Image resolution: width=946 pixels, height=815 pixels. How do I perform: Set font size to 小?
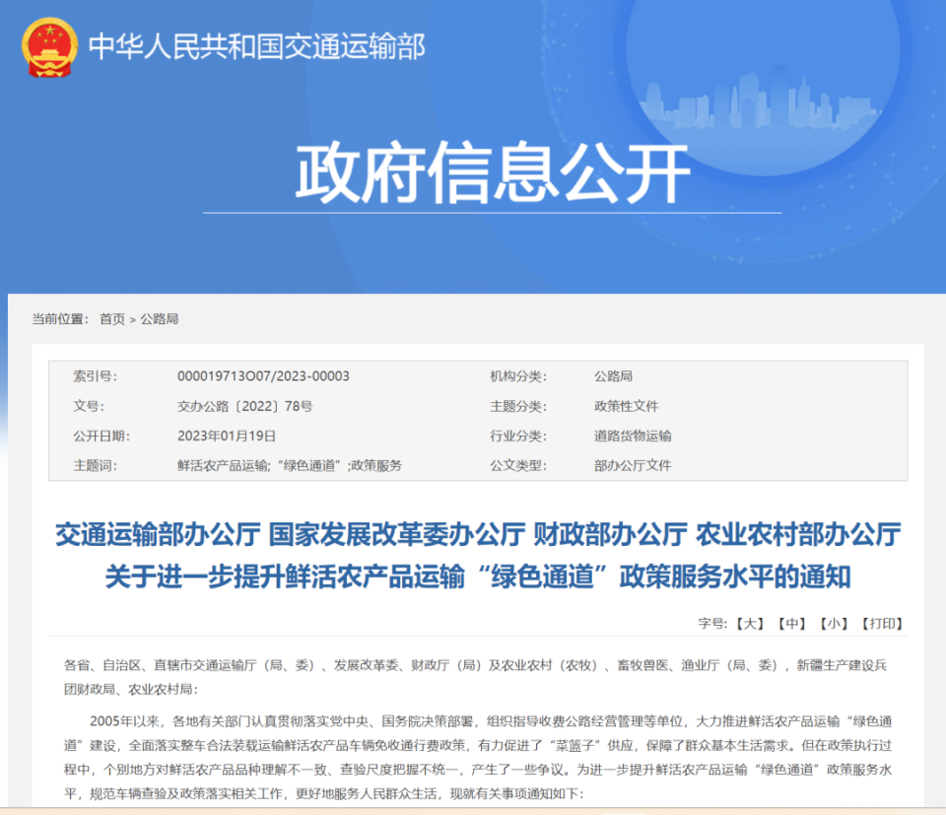click(x=834, y=623)
